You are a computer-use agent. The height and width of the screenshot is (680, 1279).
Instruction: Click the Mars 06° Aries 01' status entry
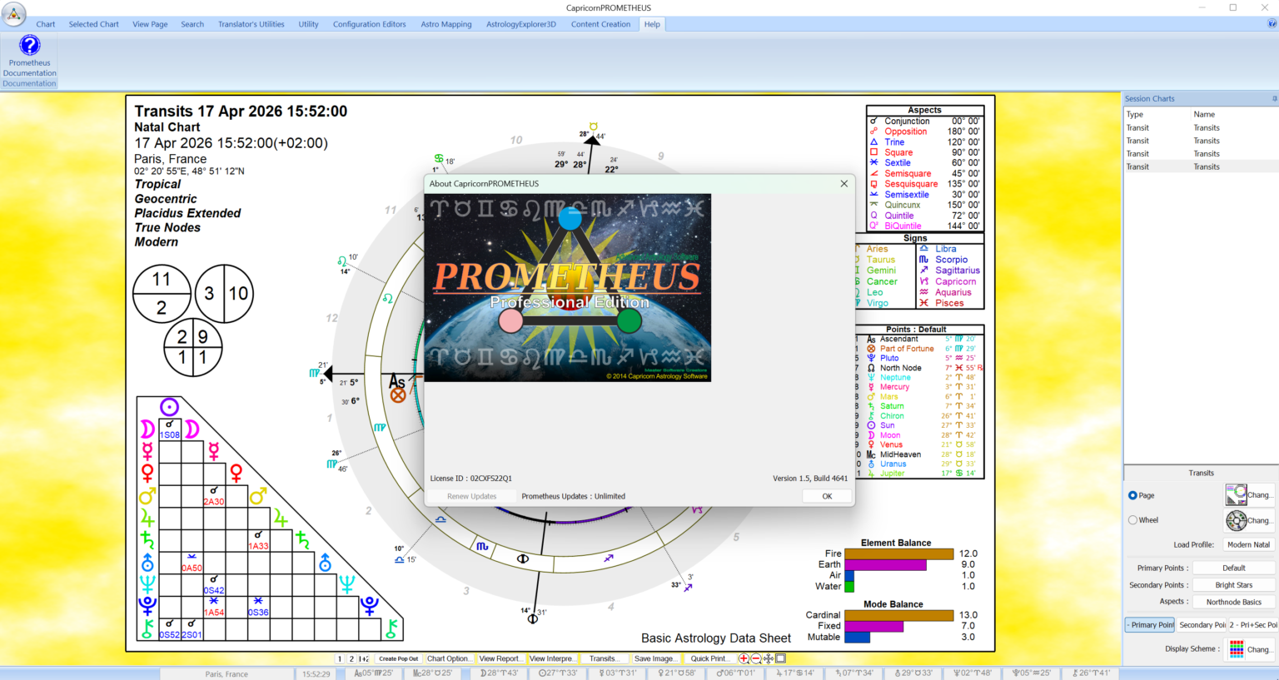(735, 673)
